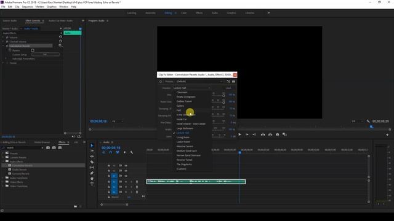Expand Presets folder in Effects panel
Screen dimensions: 394x221
pyautogui.click(x=3, y=153)
